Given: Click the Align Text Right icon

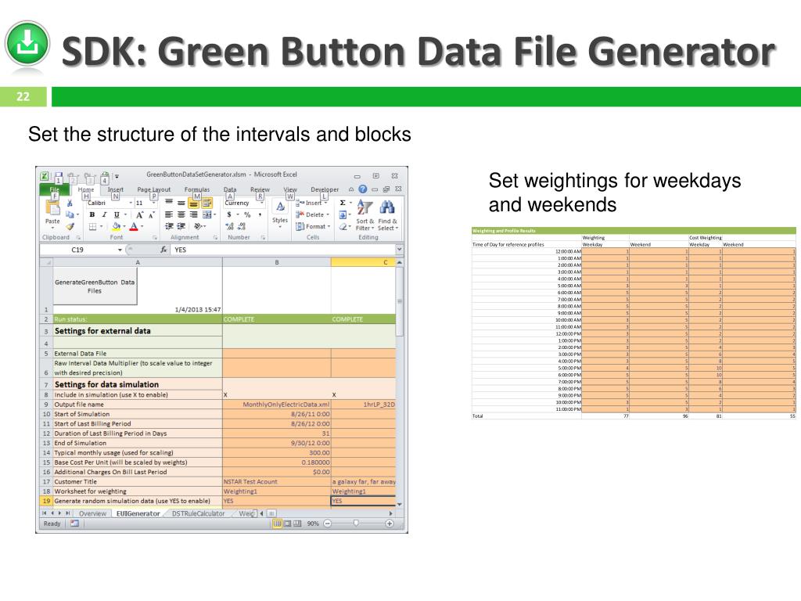Looking at the screenshot, I should pos(193,215).
